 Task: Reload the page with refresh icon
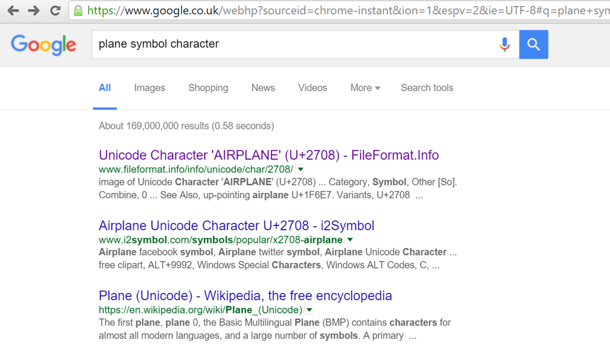point(55,11)
